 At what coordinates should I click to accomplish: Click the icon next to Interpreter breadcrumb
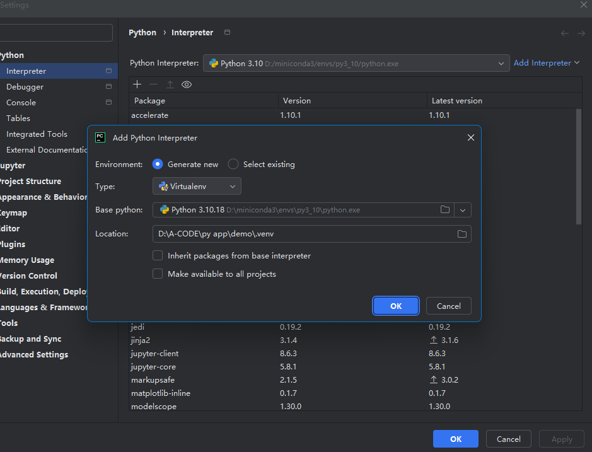[228, 32]
